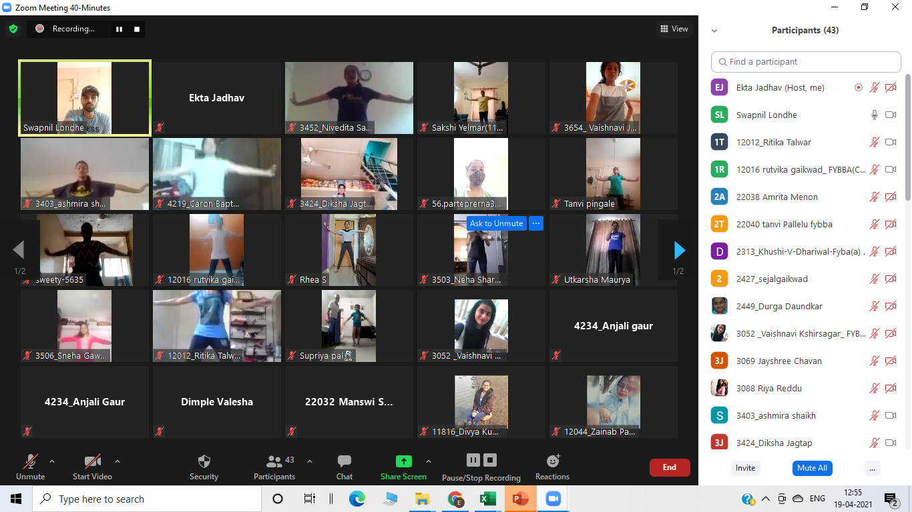The width and height of the screenshot is (912, 512).
Task: Click the green Share Screen icon
Action: coord(403,461)
